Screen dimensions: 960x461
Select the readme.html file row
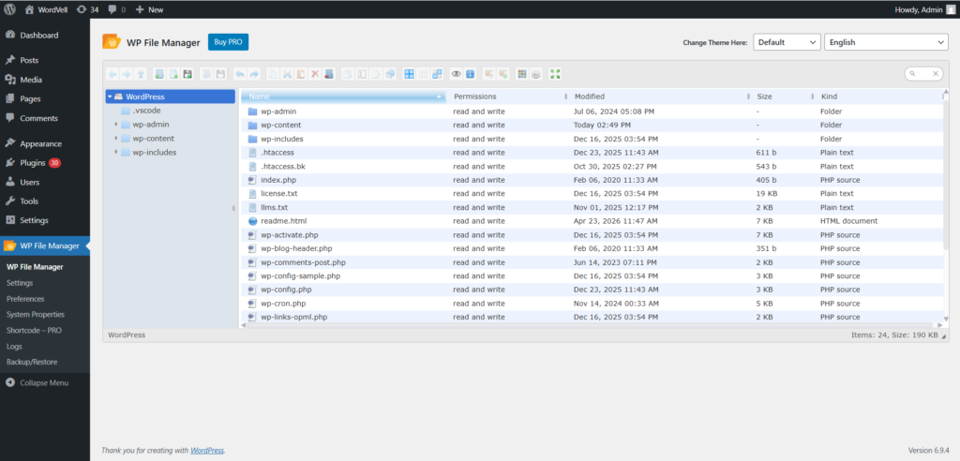592,221
